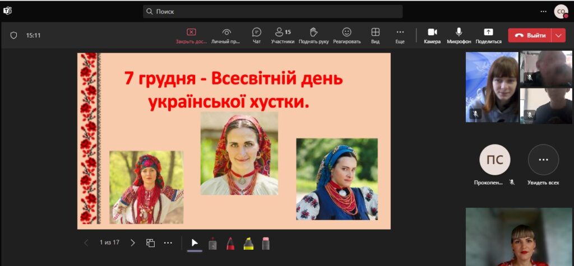Toggle the camera (Камера) on or off
This screenshot has height=266, width=574.
(432, 35)
